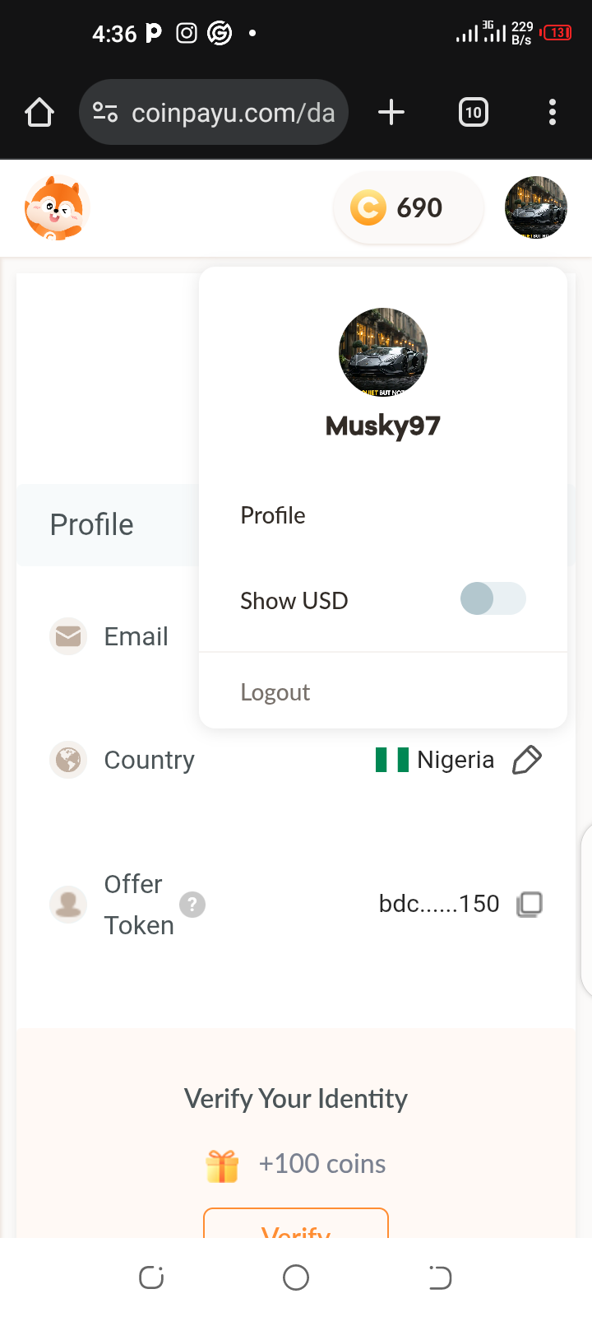This screenshot has width=592, height=1317.
Task: Collapse the menu via top-right avatar
Action: (x=536, y=207)
